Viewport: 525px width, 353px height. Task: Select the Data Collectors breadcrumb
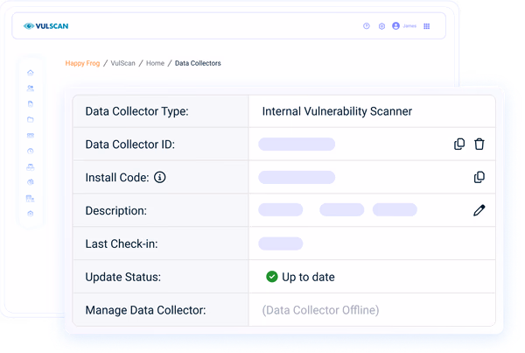(x=198, y=63)
